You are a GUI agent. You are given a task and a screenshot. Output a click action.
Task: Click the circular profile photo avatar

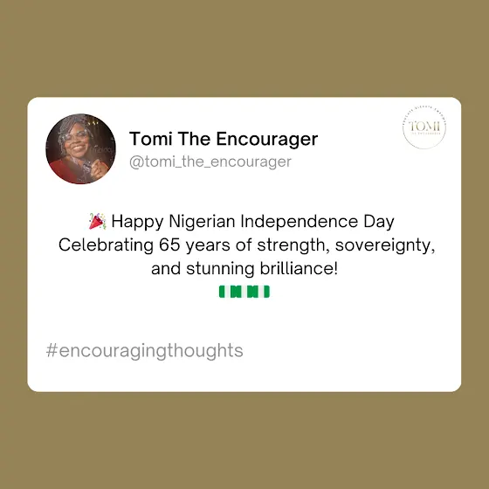(x=80, y=148)
